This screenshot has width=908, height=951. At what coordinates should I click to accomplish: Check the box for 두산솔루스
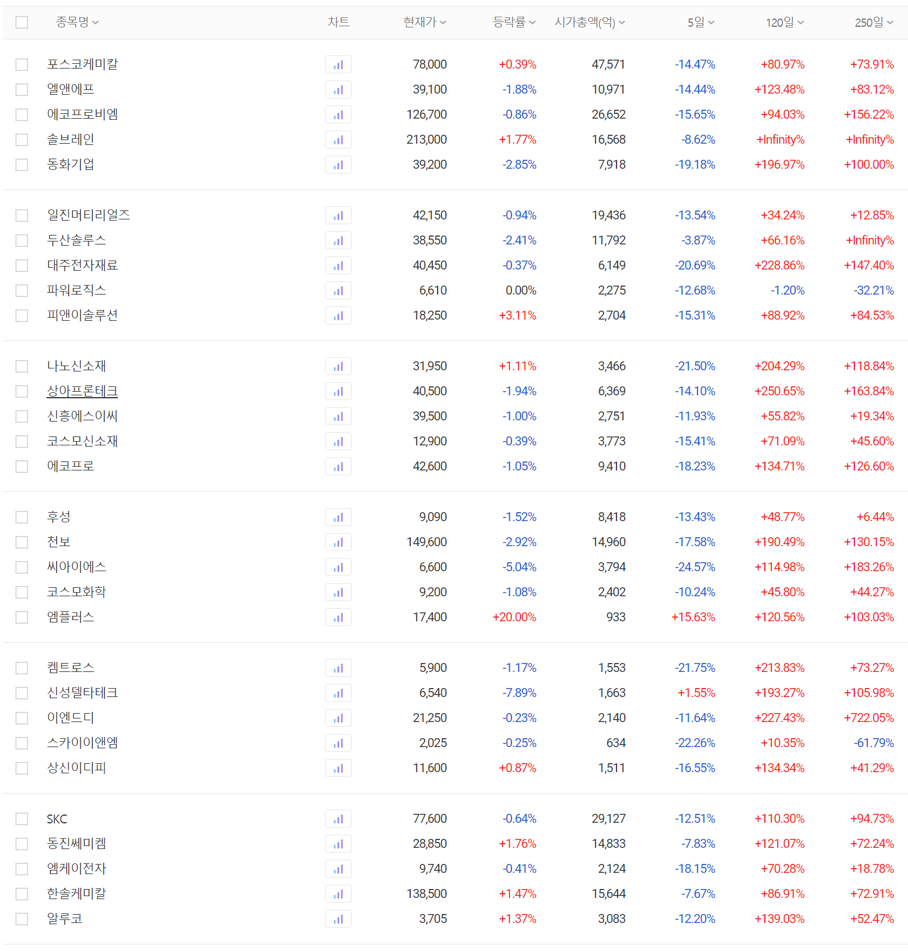click(x=22, y=240)
